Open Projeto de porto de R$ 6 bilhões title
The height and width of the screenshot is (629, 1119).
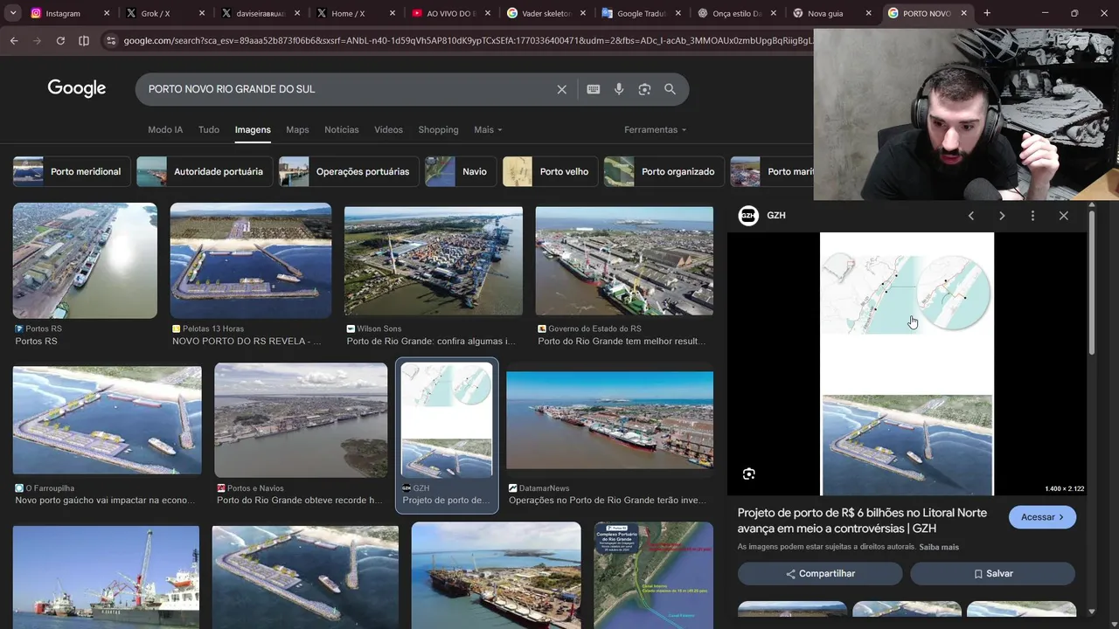click(862, 521)
